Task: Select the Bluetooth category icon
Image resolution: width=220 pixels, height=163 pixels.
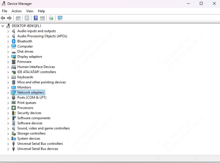Action: pos(14,41)
